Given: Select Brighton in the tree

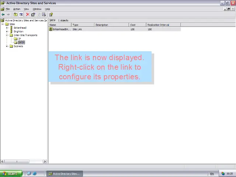Looking at the screenshot, I should pos(18,31).
